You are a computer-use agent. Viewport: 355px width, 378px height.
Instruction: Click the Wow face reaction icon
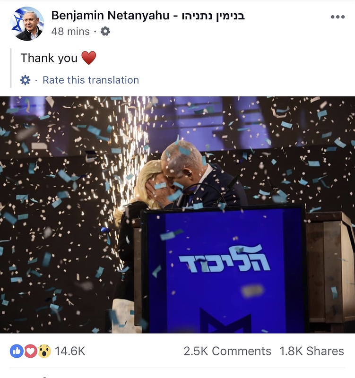(x=44, y=351)
